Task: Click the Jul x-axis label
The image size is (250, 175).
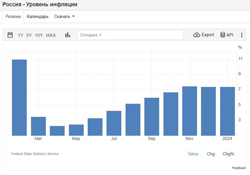Action: tap(114, 139)
